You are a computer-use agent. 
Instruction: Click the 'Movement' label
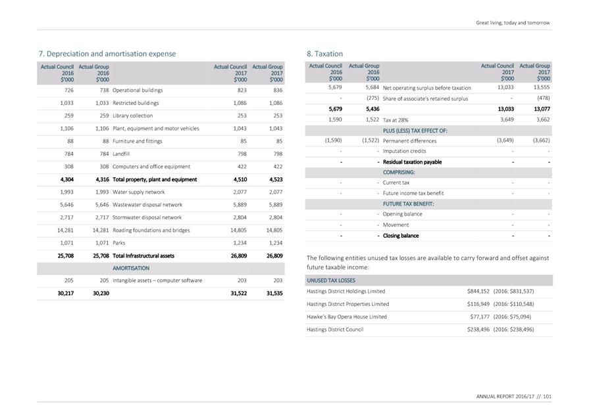point(396,225)
